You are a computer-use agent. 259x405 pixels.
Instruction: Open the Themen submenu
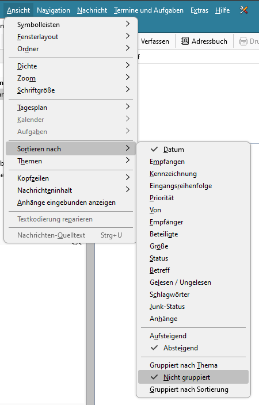click(71, 161)
